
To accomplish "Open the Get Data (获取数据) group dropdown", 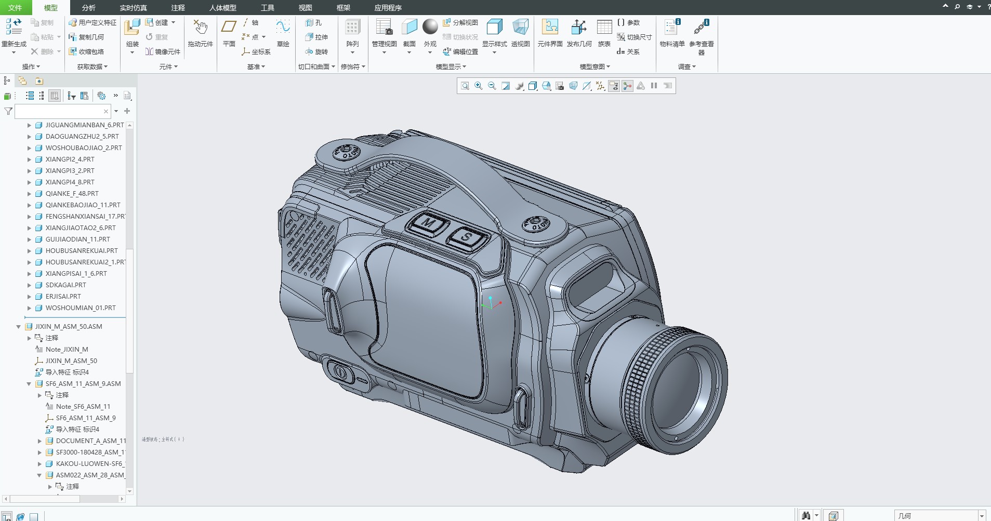I will point(92,66).
